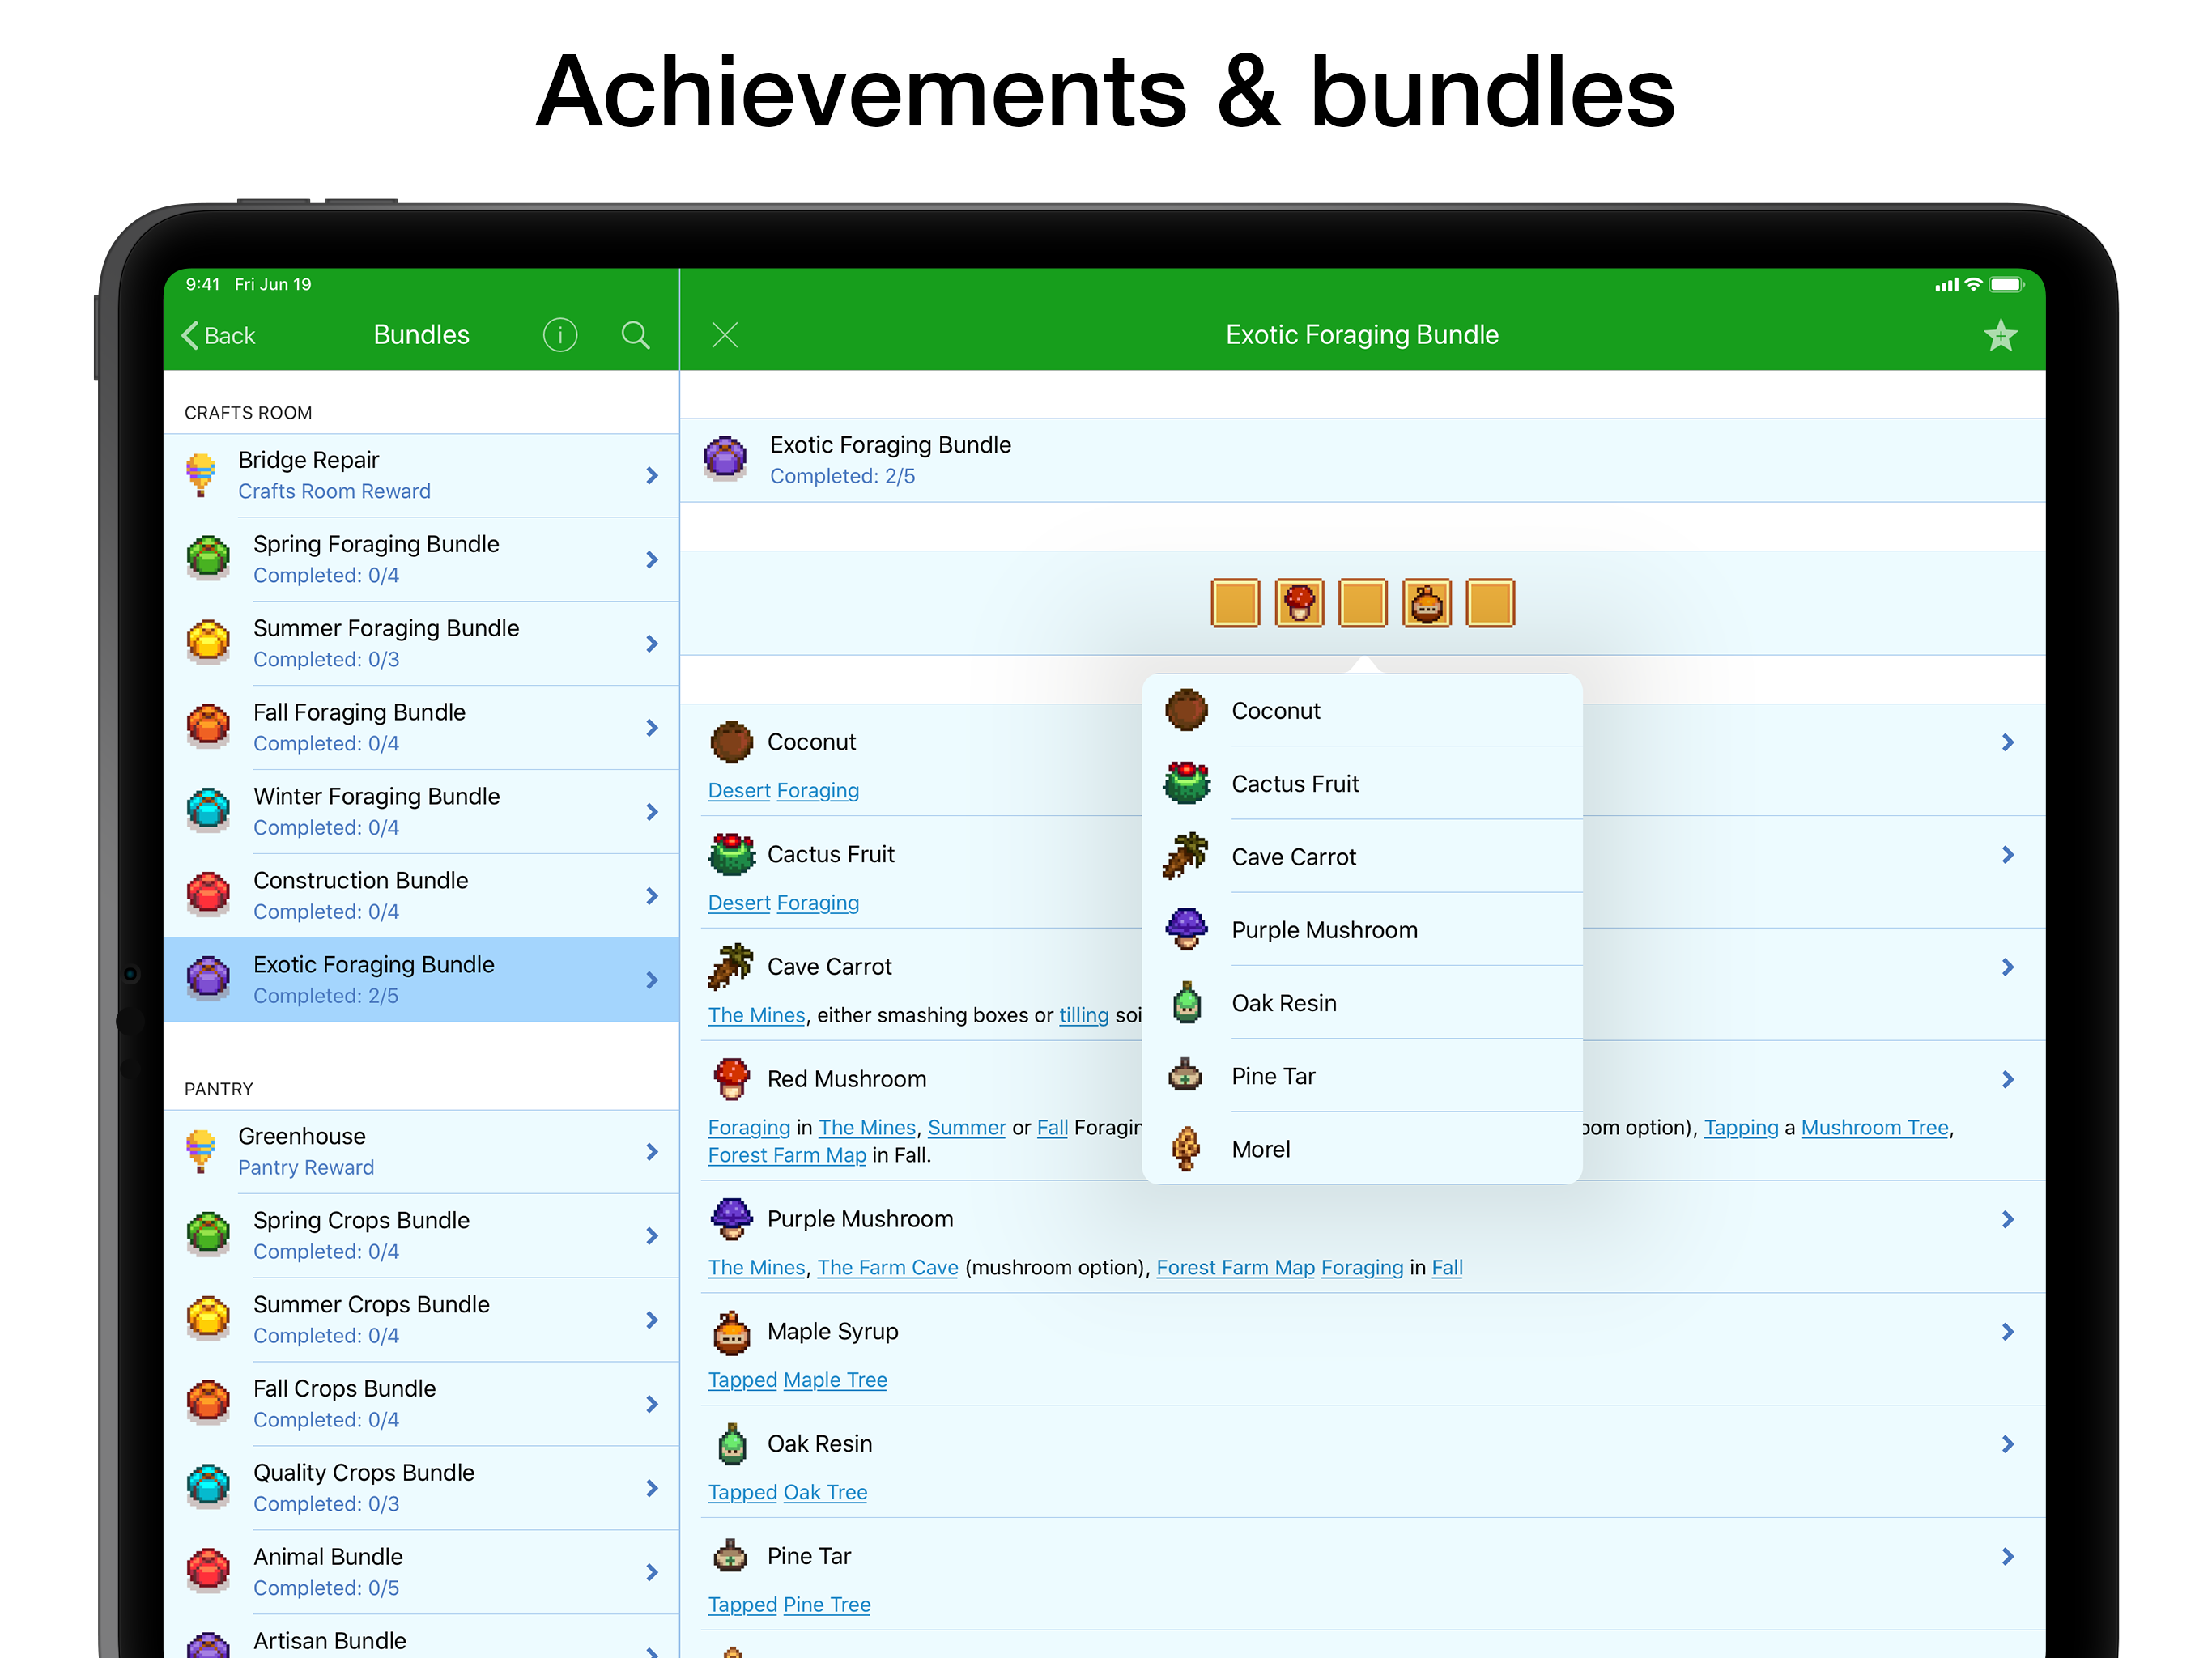Open Spring Crops Bundle
Screen dimensions: 2212x1658
(421, 1235)
